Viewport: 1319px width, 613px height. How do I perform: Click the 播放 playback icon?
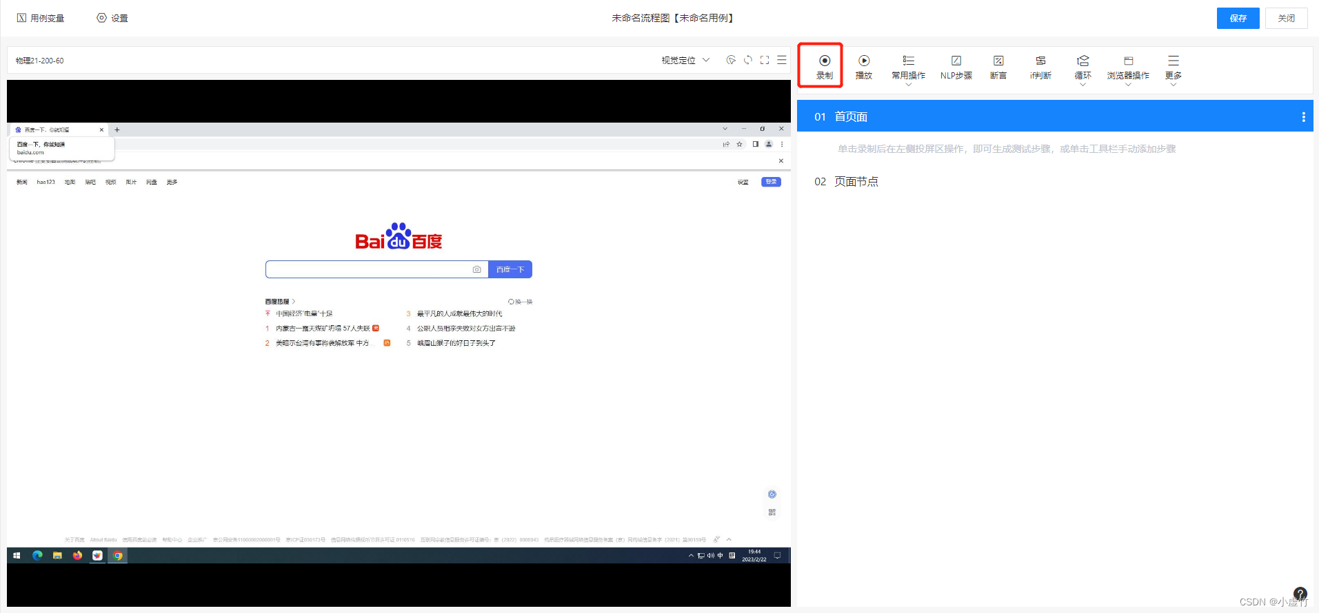click(864, 61)
